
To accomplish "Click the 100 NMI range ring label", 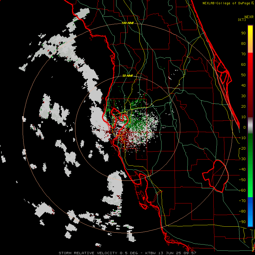I will (x=127, y=23).
